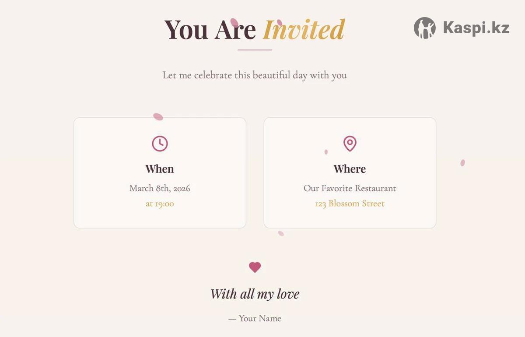Click the 123 Blossom Street address
This screenshot has width=525, height=337.
350,204
